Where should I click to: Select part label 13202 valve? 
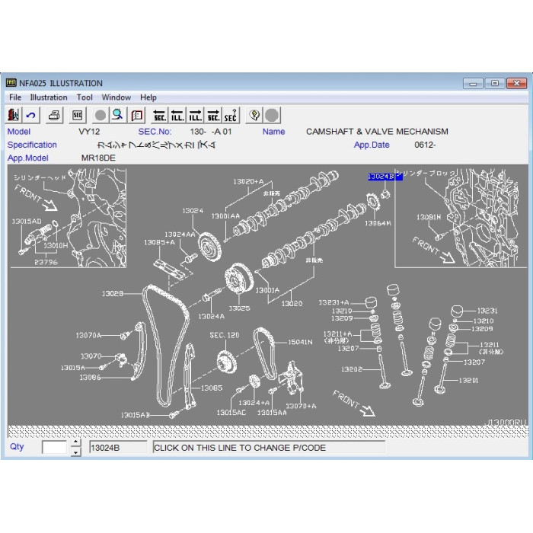[x=352, y=369]
